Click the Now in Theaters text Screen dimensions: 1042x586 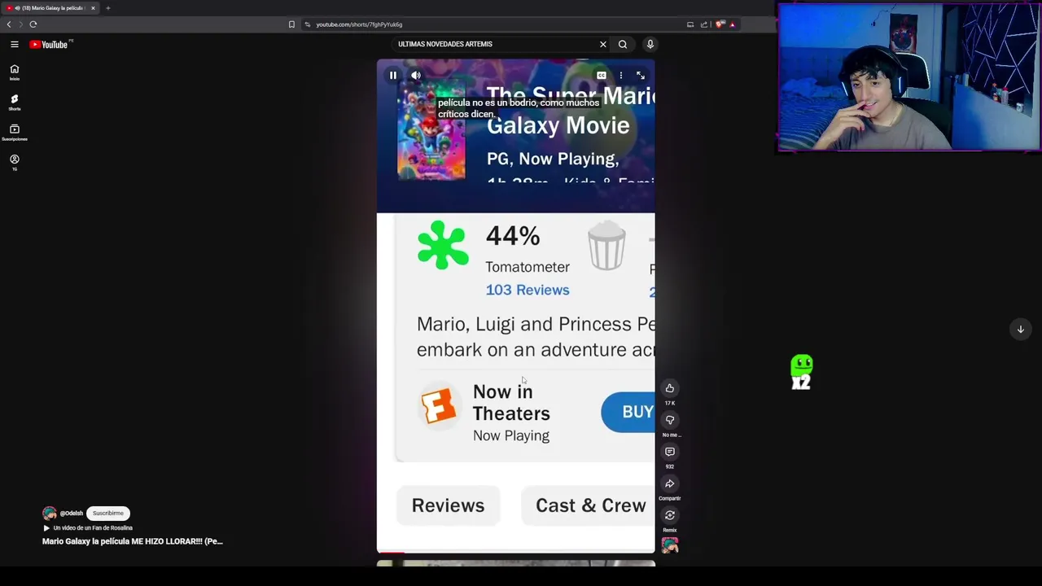coord(511,402)
